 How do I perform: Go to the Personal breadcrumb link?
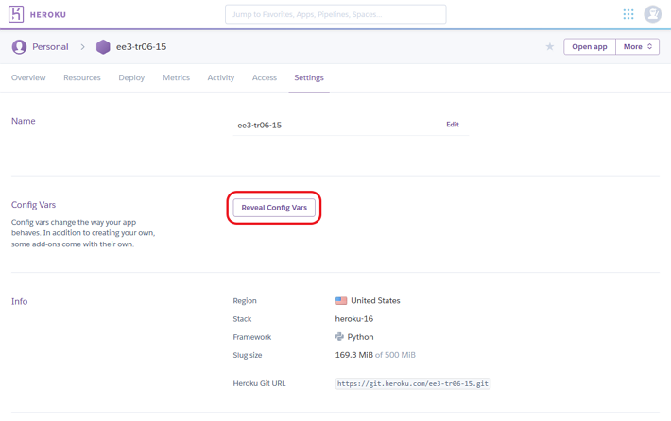point(50,47)
